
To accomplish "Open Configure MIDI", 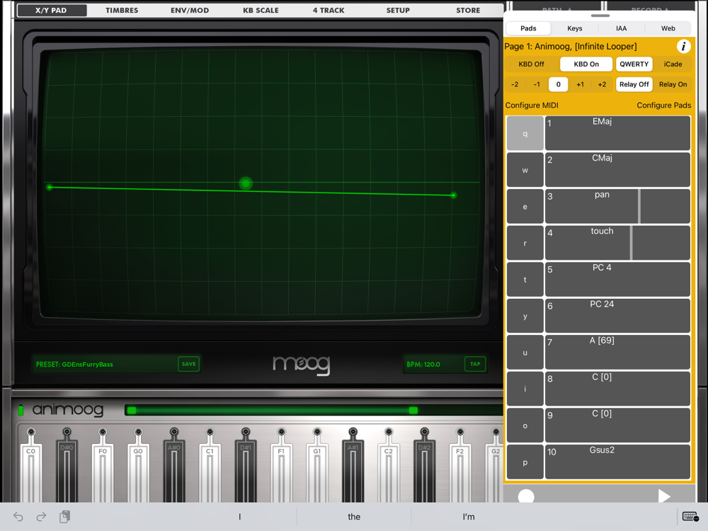I will click(x=532, y=105).
